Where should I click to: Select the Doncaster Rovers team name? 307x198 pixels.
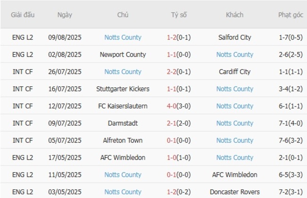pos(235,192)
